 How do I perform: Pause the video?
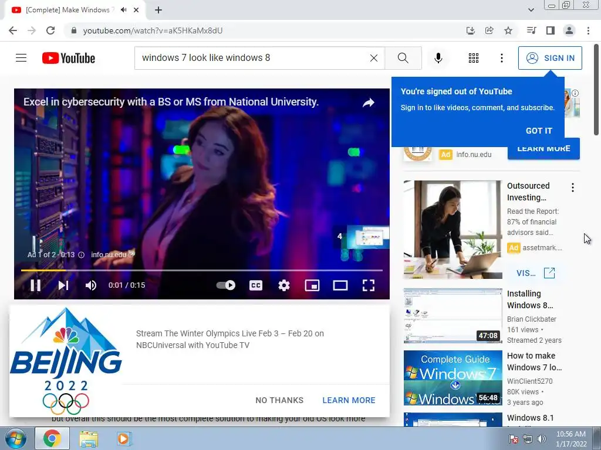coord(36,285)
